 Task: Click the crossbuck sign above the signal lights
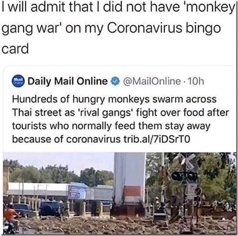pyautogui.click(x=188, y=161)
